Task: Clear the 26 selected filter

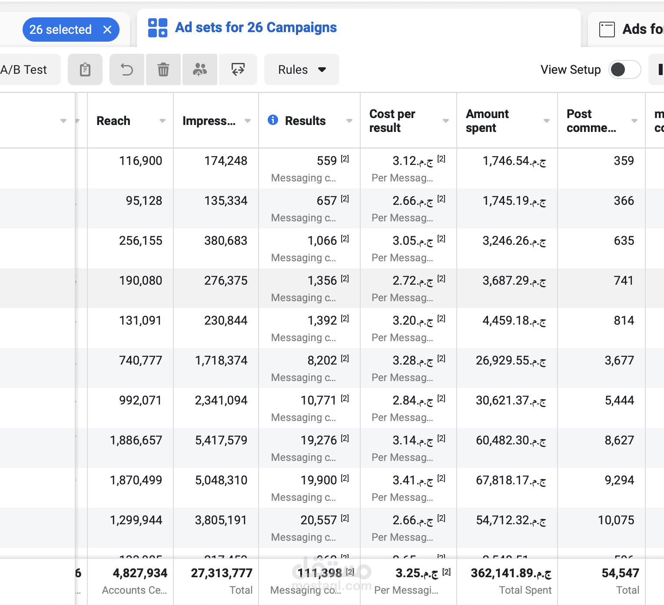Action: pos(107,30)
